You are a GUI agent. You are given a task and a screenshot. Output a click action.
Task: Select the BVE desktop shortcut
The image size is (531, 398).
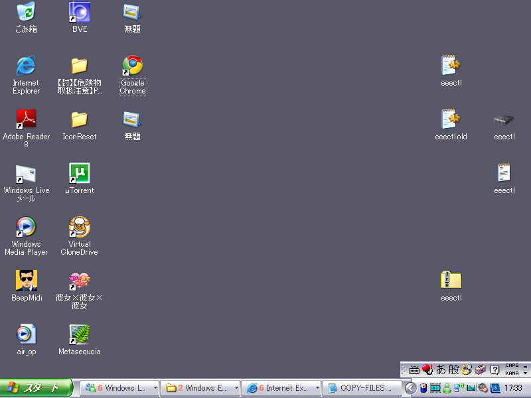click(x=80, y=12)
